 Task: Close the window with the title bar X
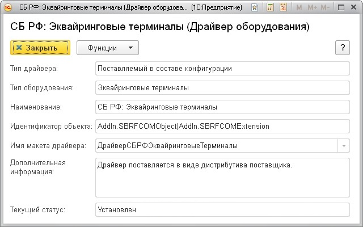click(353, 8)
